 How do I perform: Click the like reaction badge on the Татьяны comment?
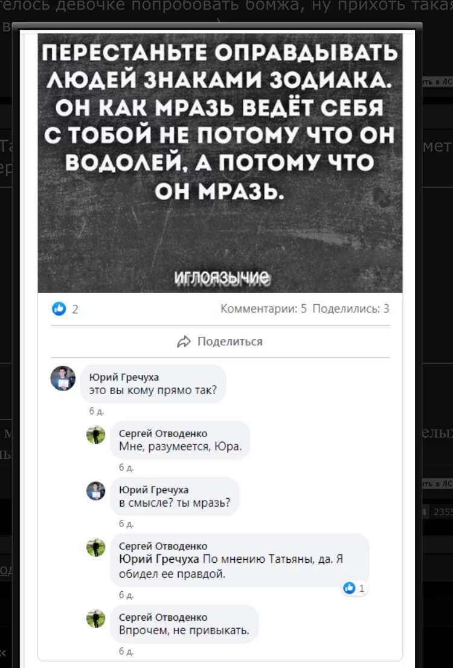(355, 589)
